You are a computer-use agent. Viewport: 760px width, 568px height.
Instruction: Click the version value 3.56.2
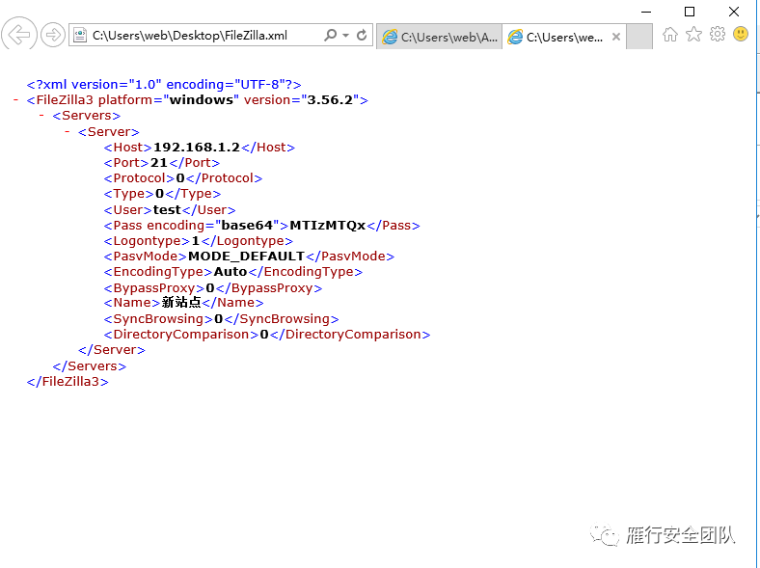click(330, 100)
